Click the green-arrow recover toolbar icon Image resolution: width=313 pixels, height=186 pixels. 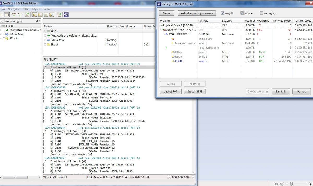coord(59,15)
